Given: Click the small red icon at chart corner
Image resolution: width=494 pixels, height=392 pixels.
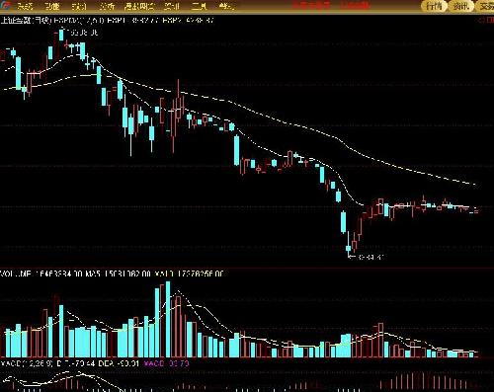Looking at the screenshot, I should 487,21.
